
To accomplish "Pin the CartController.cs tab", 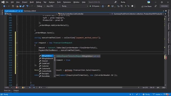I will click(19, 11).
